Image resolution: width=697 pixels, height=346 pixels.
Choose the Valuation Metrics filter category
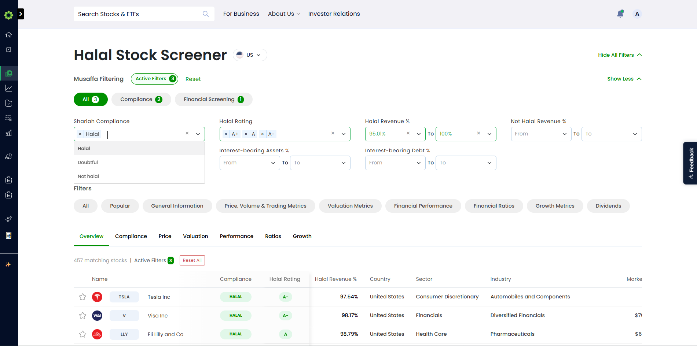click(350, 206)
